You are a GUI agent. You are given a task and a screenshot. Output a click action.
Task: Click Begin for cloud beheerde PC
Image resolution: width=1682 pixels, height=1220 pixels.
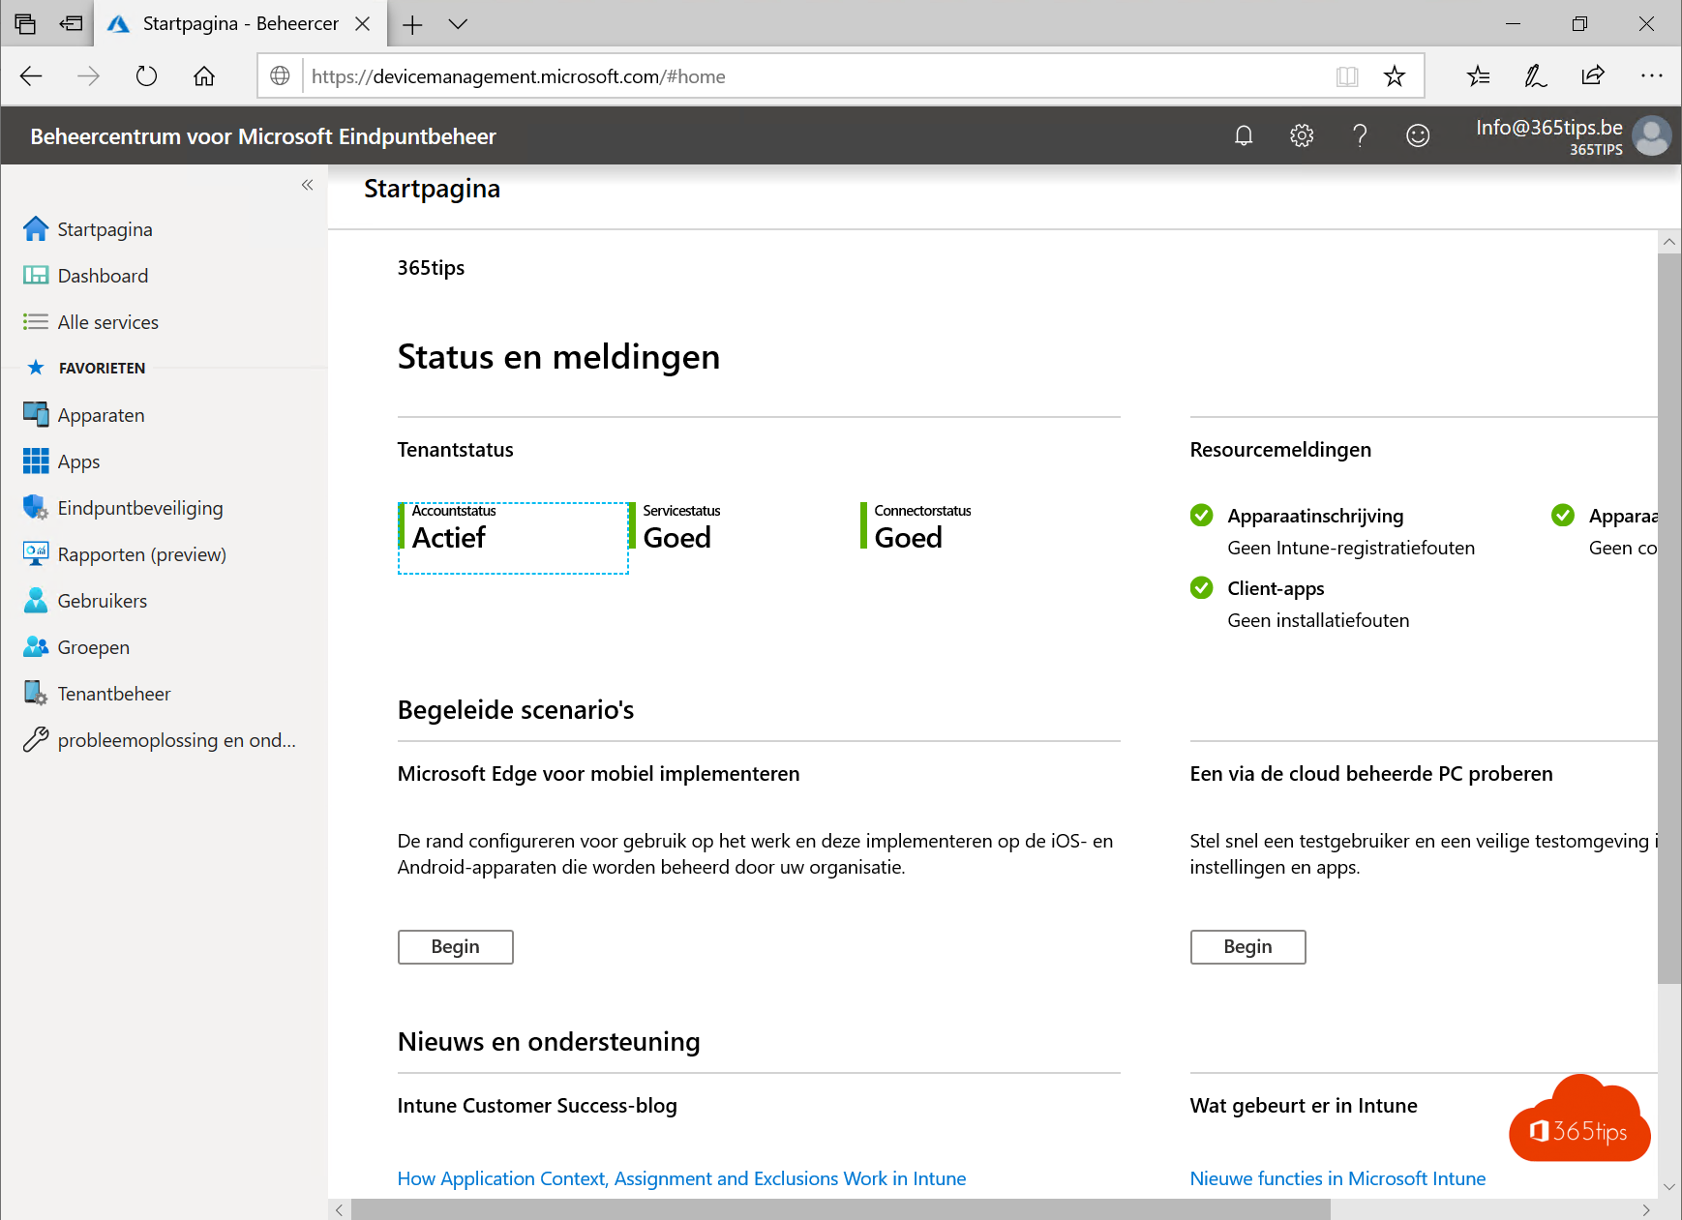point(1248,947)
